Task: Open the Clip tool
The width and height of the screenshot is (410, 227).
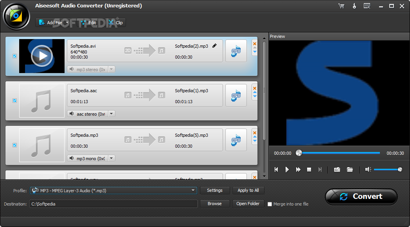Action: tap(115, 23)
